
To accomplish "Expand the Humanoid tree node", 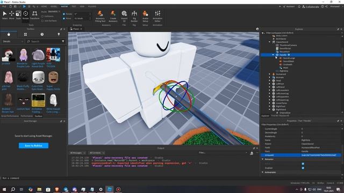I will pyautogui.click(x=270, y=74).
